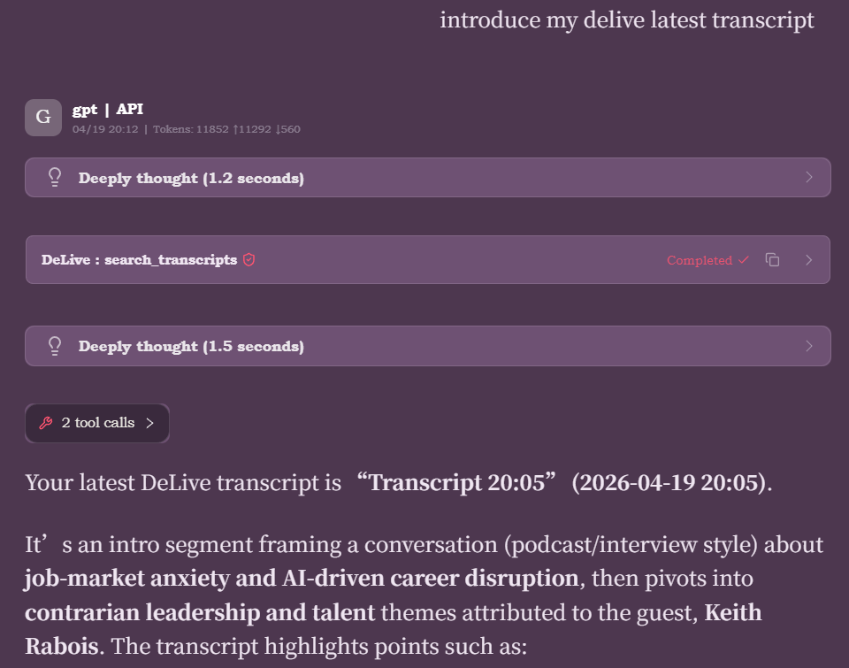Click the wrench icon in tool calls
This screenshot has width=849, height=668.
pyautogui.click(x=46, y=423)
